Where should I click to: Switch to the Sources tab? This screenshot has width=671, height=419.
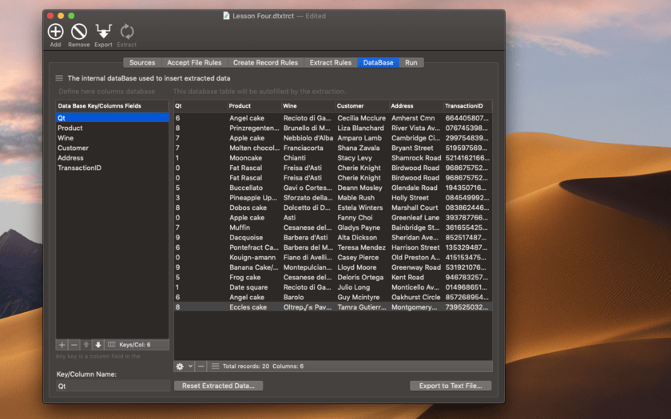[x=142, y=62]
